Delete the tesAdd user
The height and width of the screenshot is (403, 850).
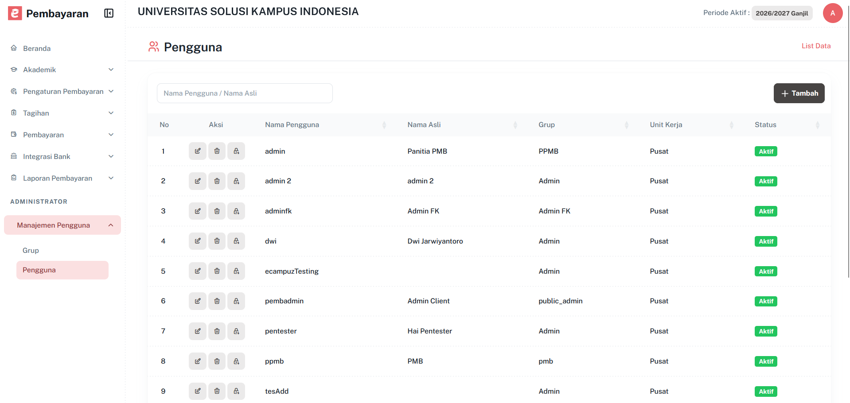pyautogui.click(x=217, y=391)
